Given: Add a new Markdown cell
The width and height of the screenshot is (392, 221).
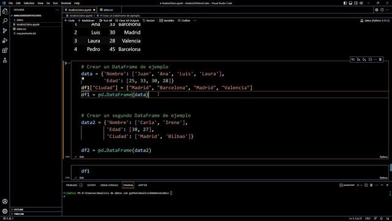Looking at the screenshot, I should click(x=86, y=20).
